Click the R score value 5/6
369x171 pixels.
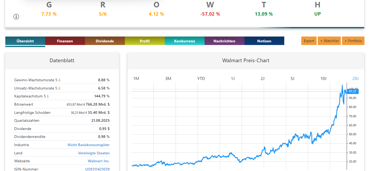(103, 14)
